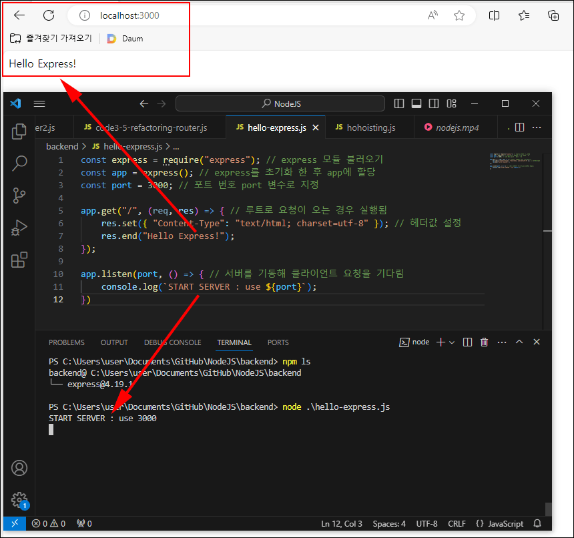The image size is (574, 538).
Task: Kill terminal with trash icon
Action: (x=485, y=342)
